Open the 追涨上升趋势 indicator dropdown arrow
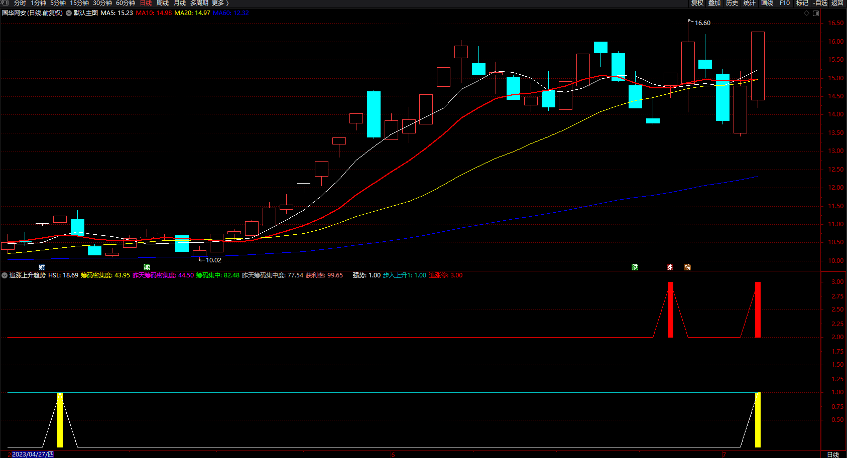Viewport: 847px width, 458px height. (x=5, y=275)
